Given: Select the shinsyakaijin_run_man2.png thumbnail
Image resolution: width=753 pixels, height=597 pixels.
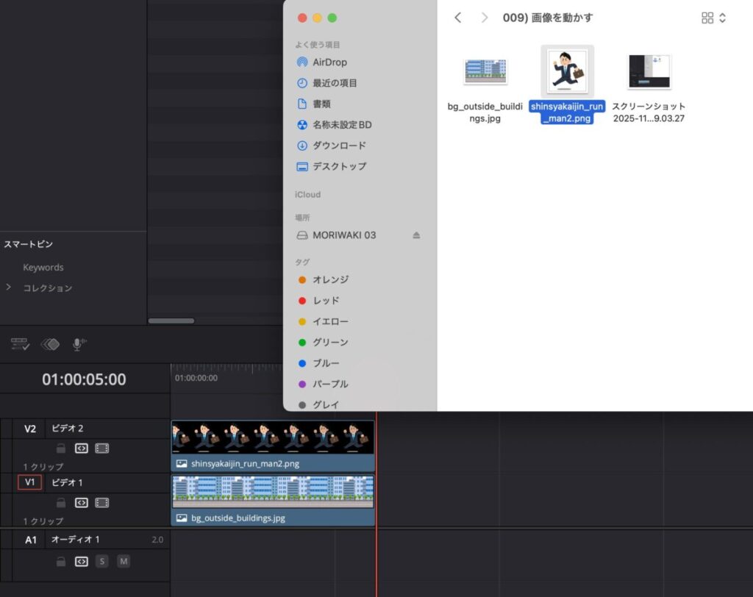Looking at the screenshot, I should pos(567,70).
